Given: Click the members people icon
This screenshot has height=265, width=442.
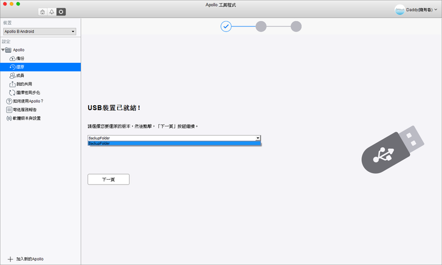Looking at the screenshot, I should [x=12, y=76].
